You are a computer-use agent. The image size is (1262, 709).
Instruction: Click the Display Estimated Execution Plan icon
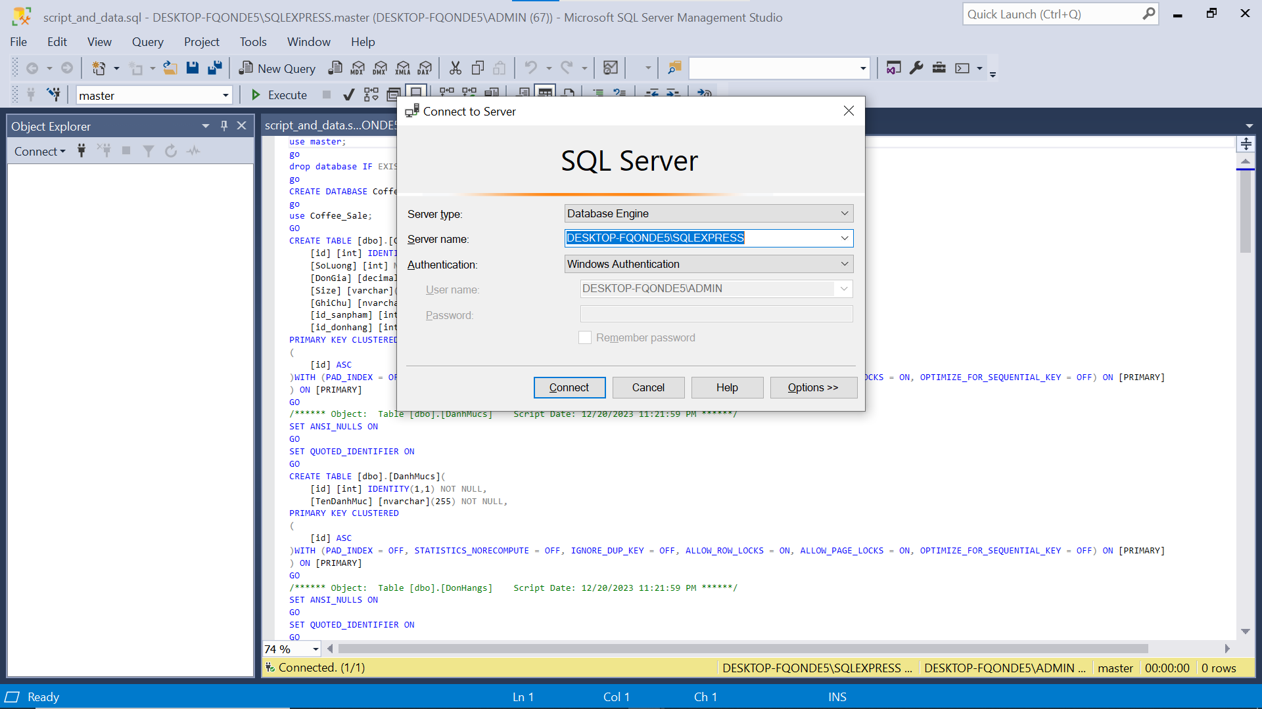(371, 95)
